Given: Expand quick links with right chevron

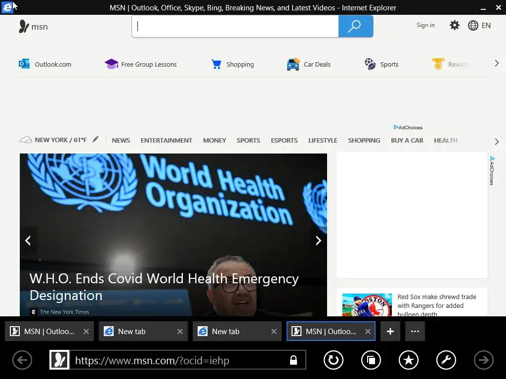Looking at the screenshot, I should pos(497,64).
